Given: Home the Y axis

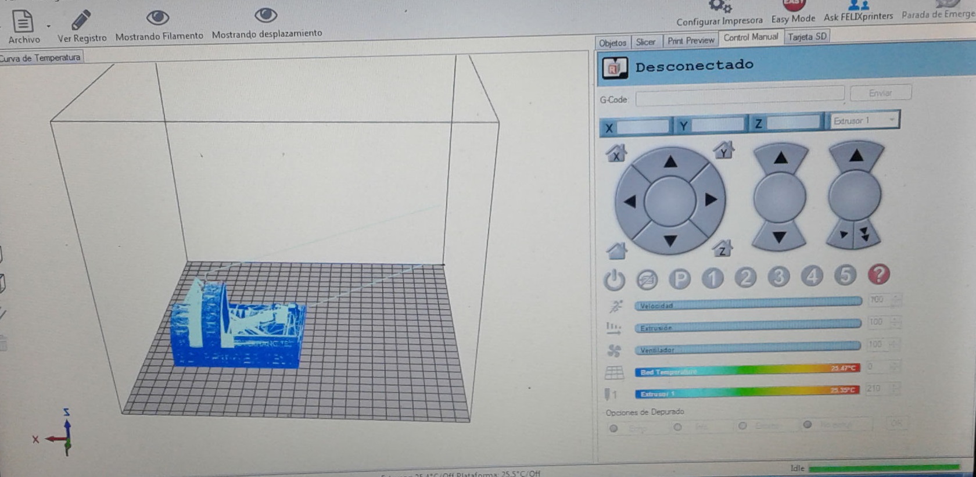Looking at the screenshot, I should [724, 150].
